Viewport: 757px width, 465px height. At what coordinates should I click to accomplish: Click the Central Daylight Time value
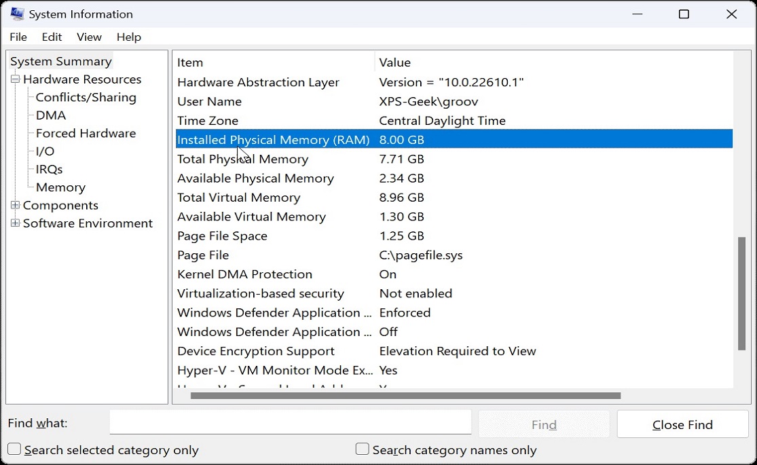[442, 120]
